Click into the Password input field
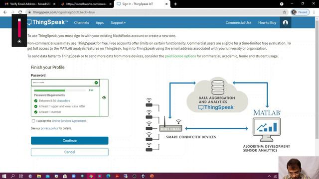The height and width of the screenshot is (179, 319). point(65,83)
